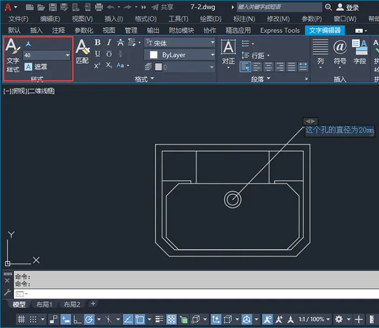Open the 遮罩 background mask option

pyautogui.click(x=36, y=67)
